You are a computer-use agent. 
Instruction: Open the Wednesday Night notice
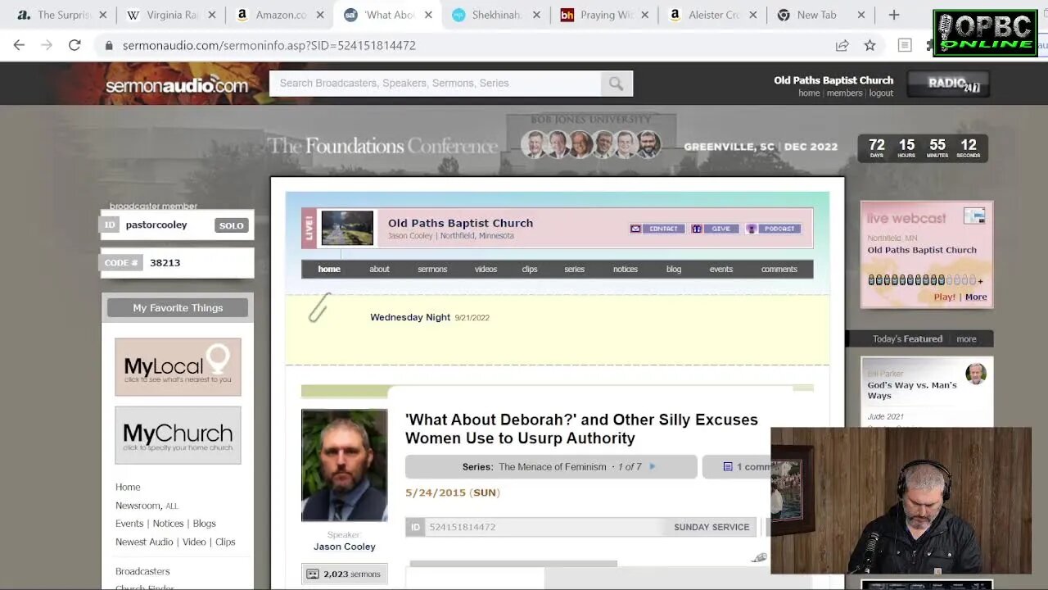pyautogui.click(x=410, y=317)
